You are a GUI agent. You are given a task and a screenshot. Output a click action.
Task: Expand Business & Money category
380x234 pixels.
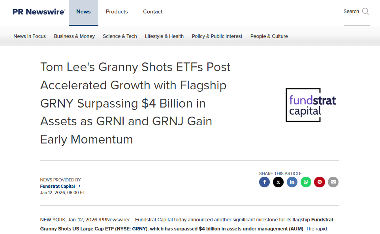coord(74,36)
